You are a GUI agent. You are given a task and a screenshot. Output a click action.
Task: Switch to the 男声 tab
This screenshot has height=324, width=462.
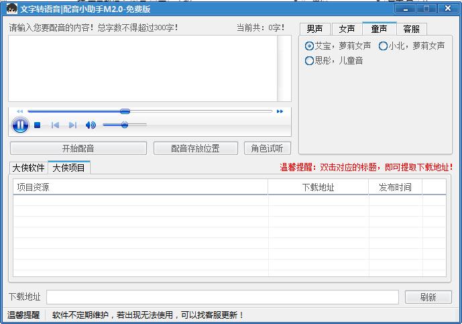click(314, 29)
